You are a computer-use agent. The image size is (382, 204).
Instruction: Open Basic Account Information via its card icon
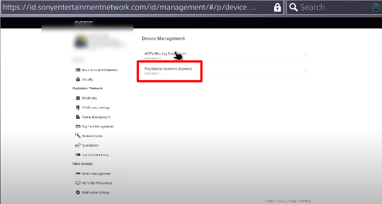(78, 70)
